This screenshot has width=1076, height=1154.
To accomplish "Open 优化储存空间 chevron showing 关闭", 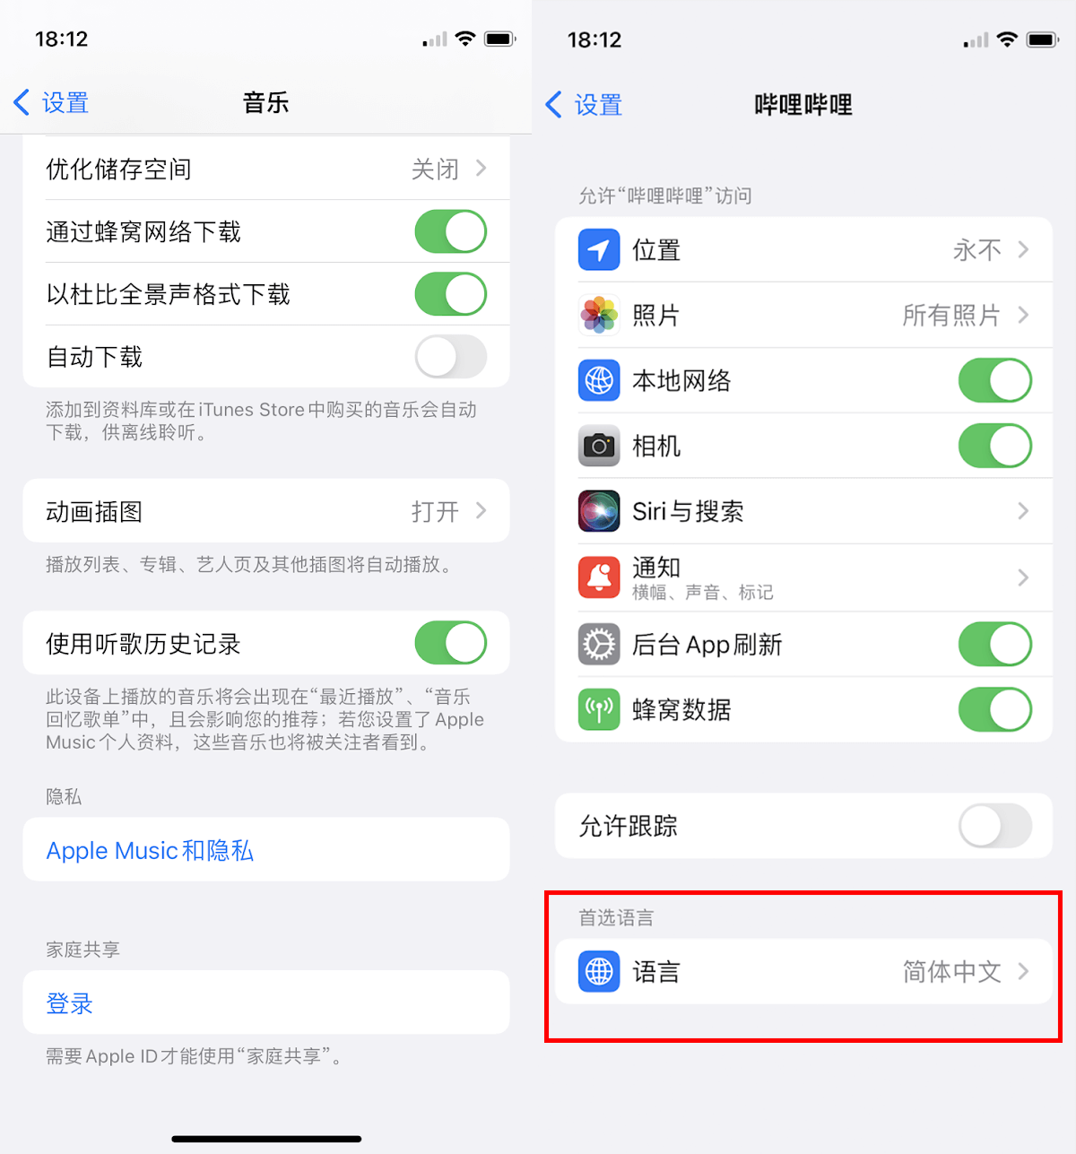I will (x=266, y=169).
